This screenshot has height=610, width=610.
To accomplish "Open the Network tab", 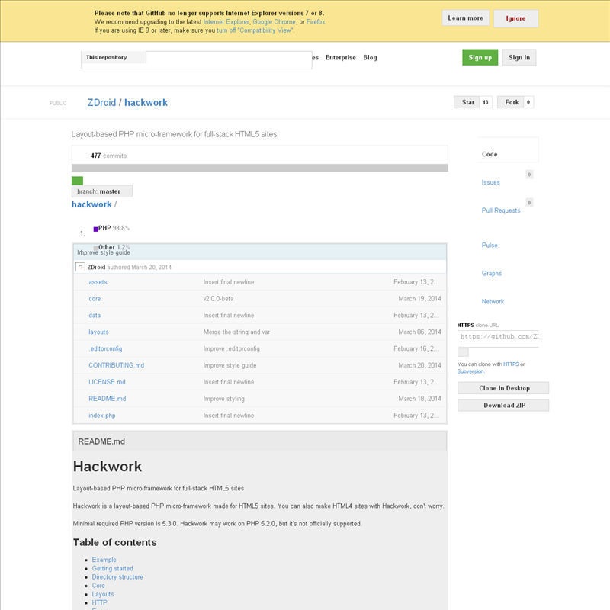I will coord(493,301).
